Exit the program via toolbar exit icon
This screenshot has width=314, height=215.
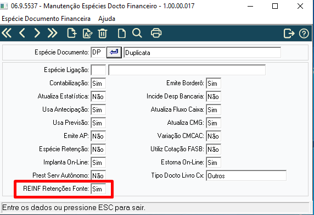[289, 34]
